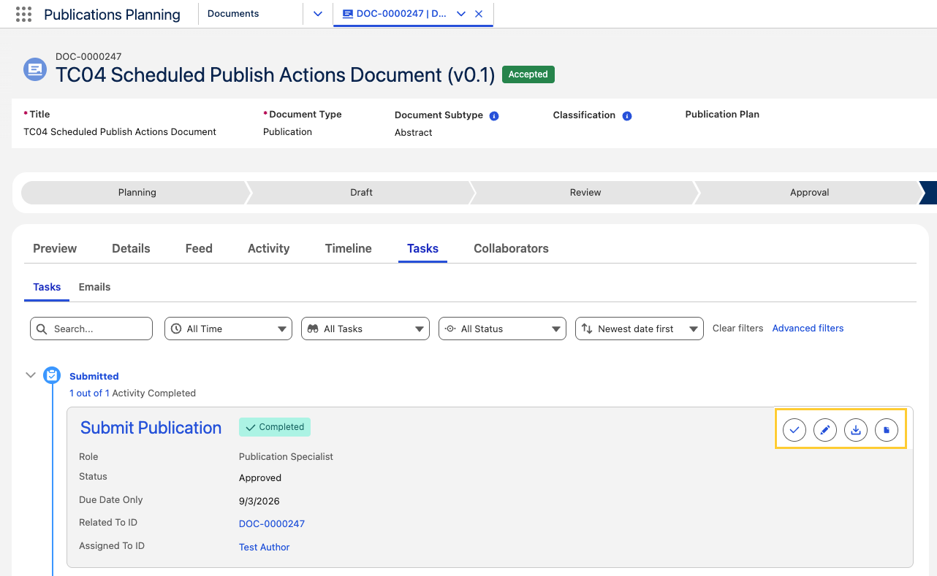Select the Documents navigation tab
The width and height of the screenshot is (937, 576).
pyautogui.click(x=233, y=14)
